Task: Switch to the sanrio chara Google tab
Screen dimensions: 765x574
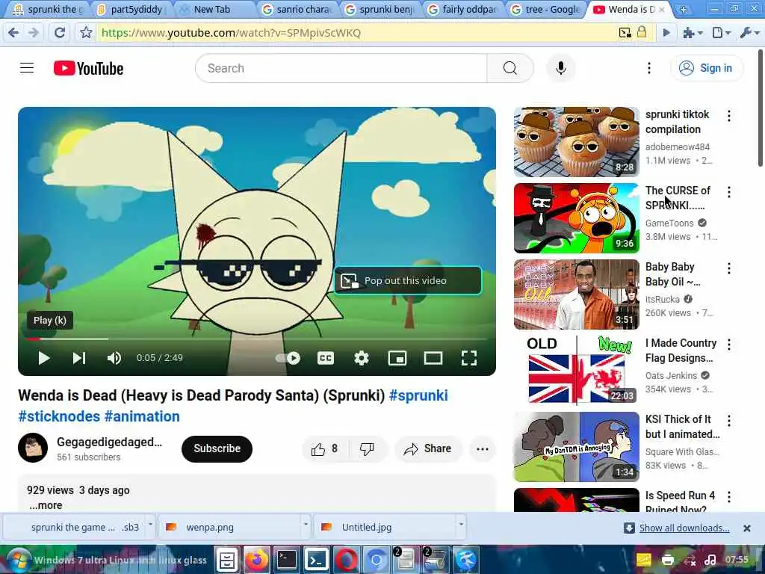Action: tap(297, 9)
